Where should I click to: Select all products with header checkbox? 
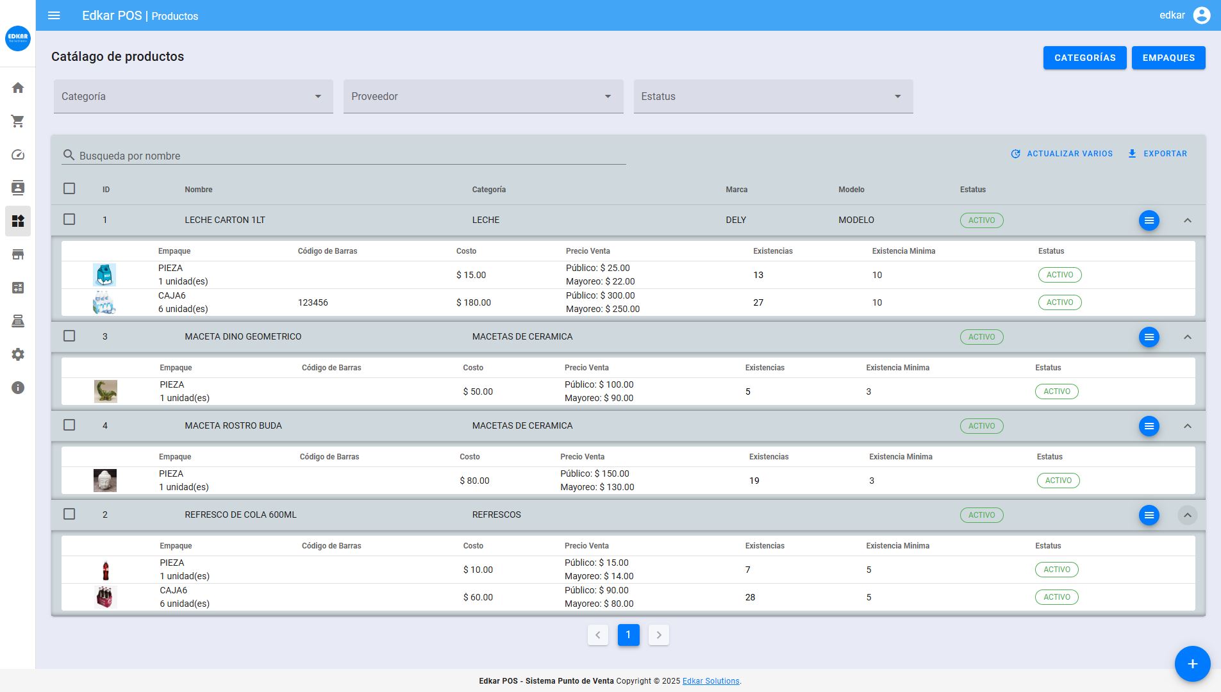69,188
